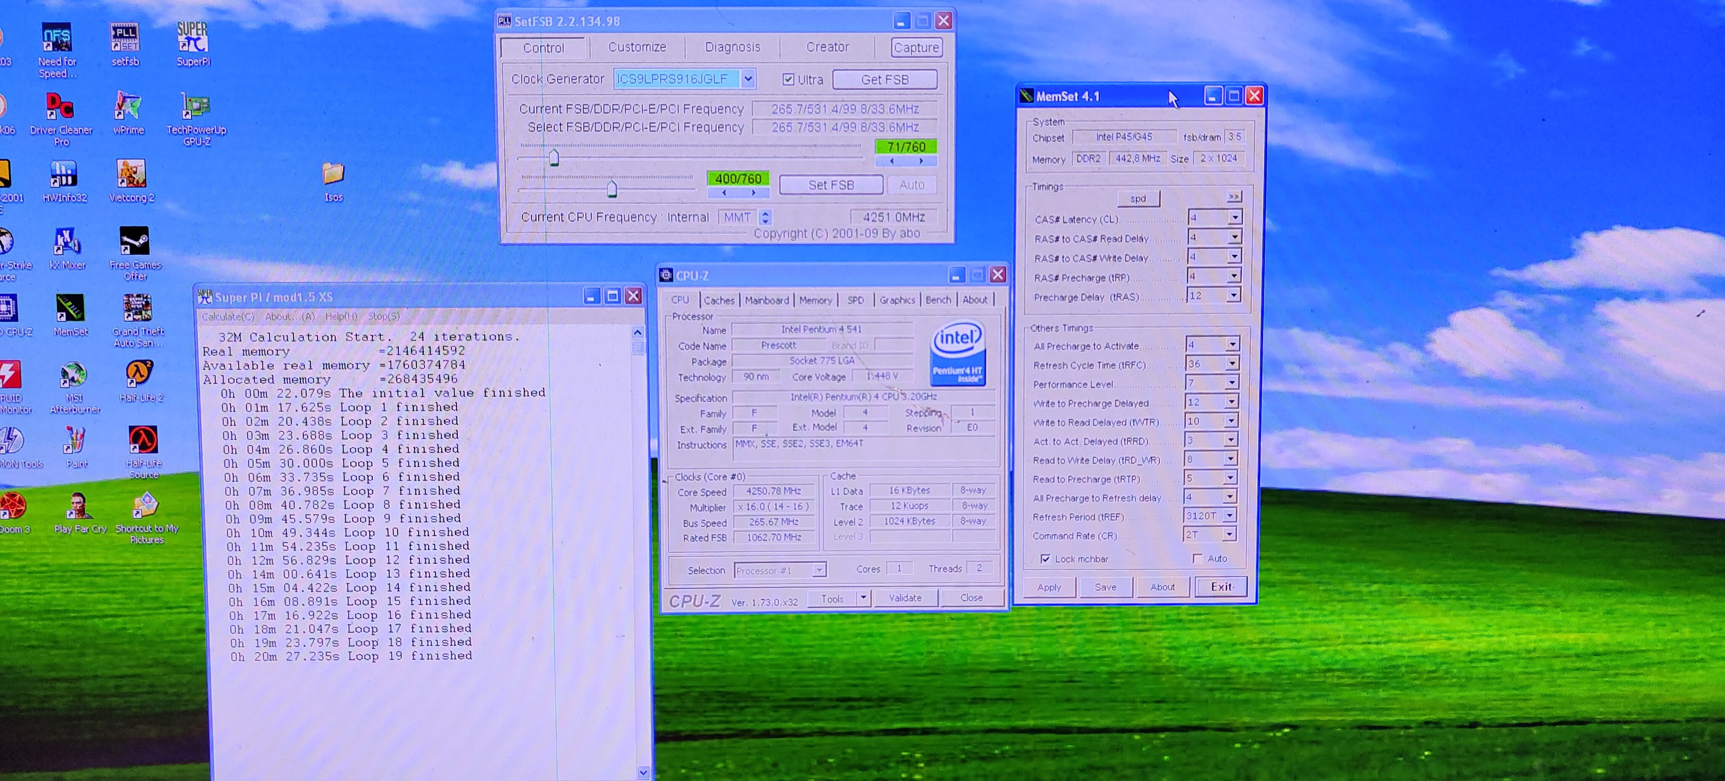Click the upper FSB slider thumb in SetFSB
Image resolution: width=1725 pixels, height=781 pixels.
pos(554,158)
